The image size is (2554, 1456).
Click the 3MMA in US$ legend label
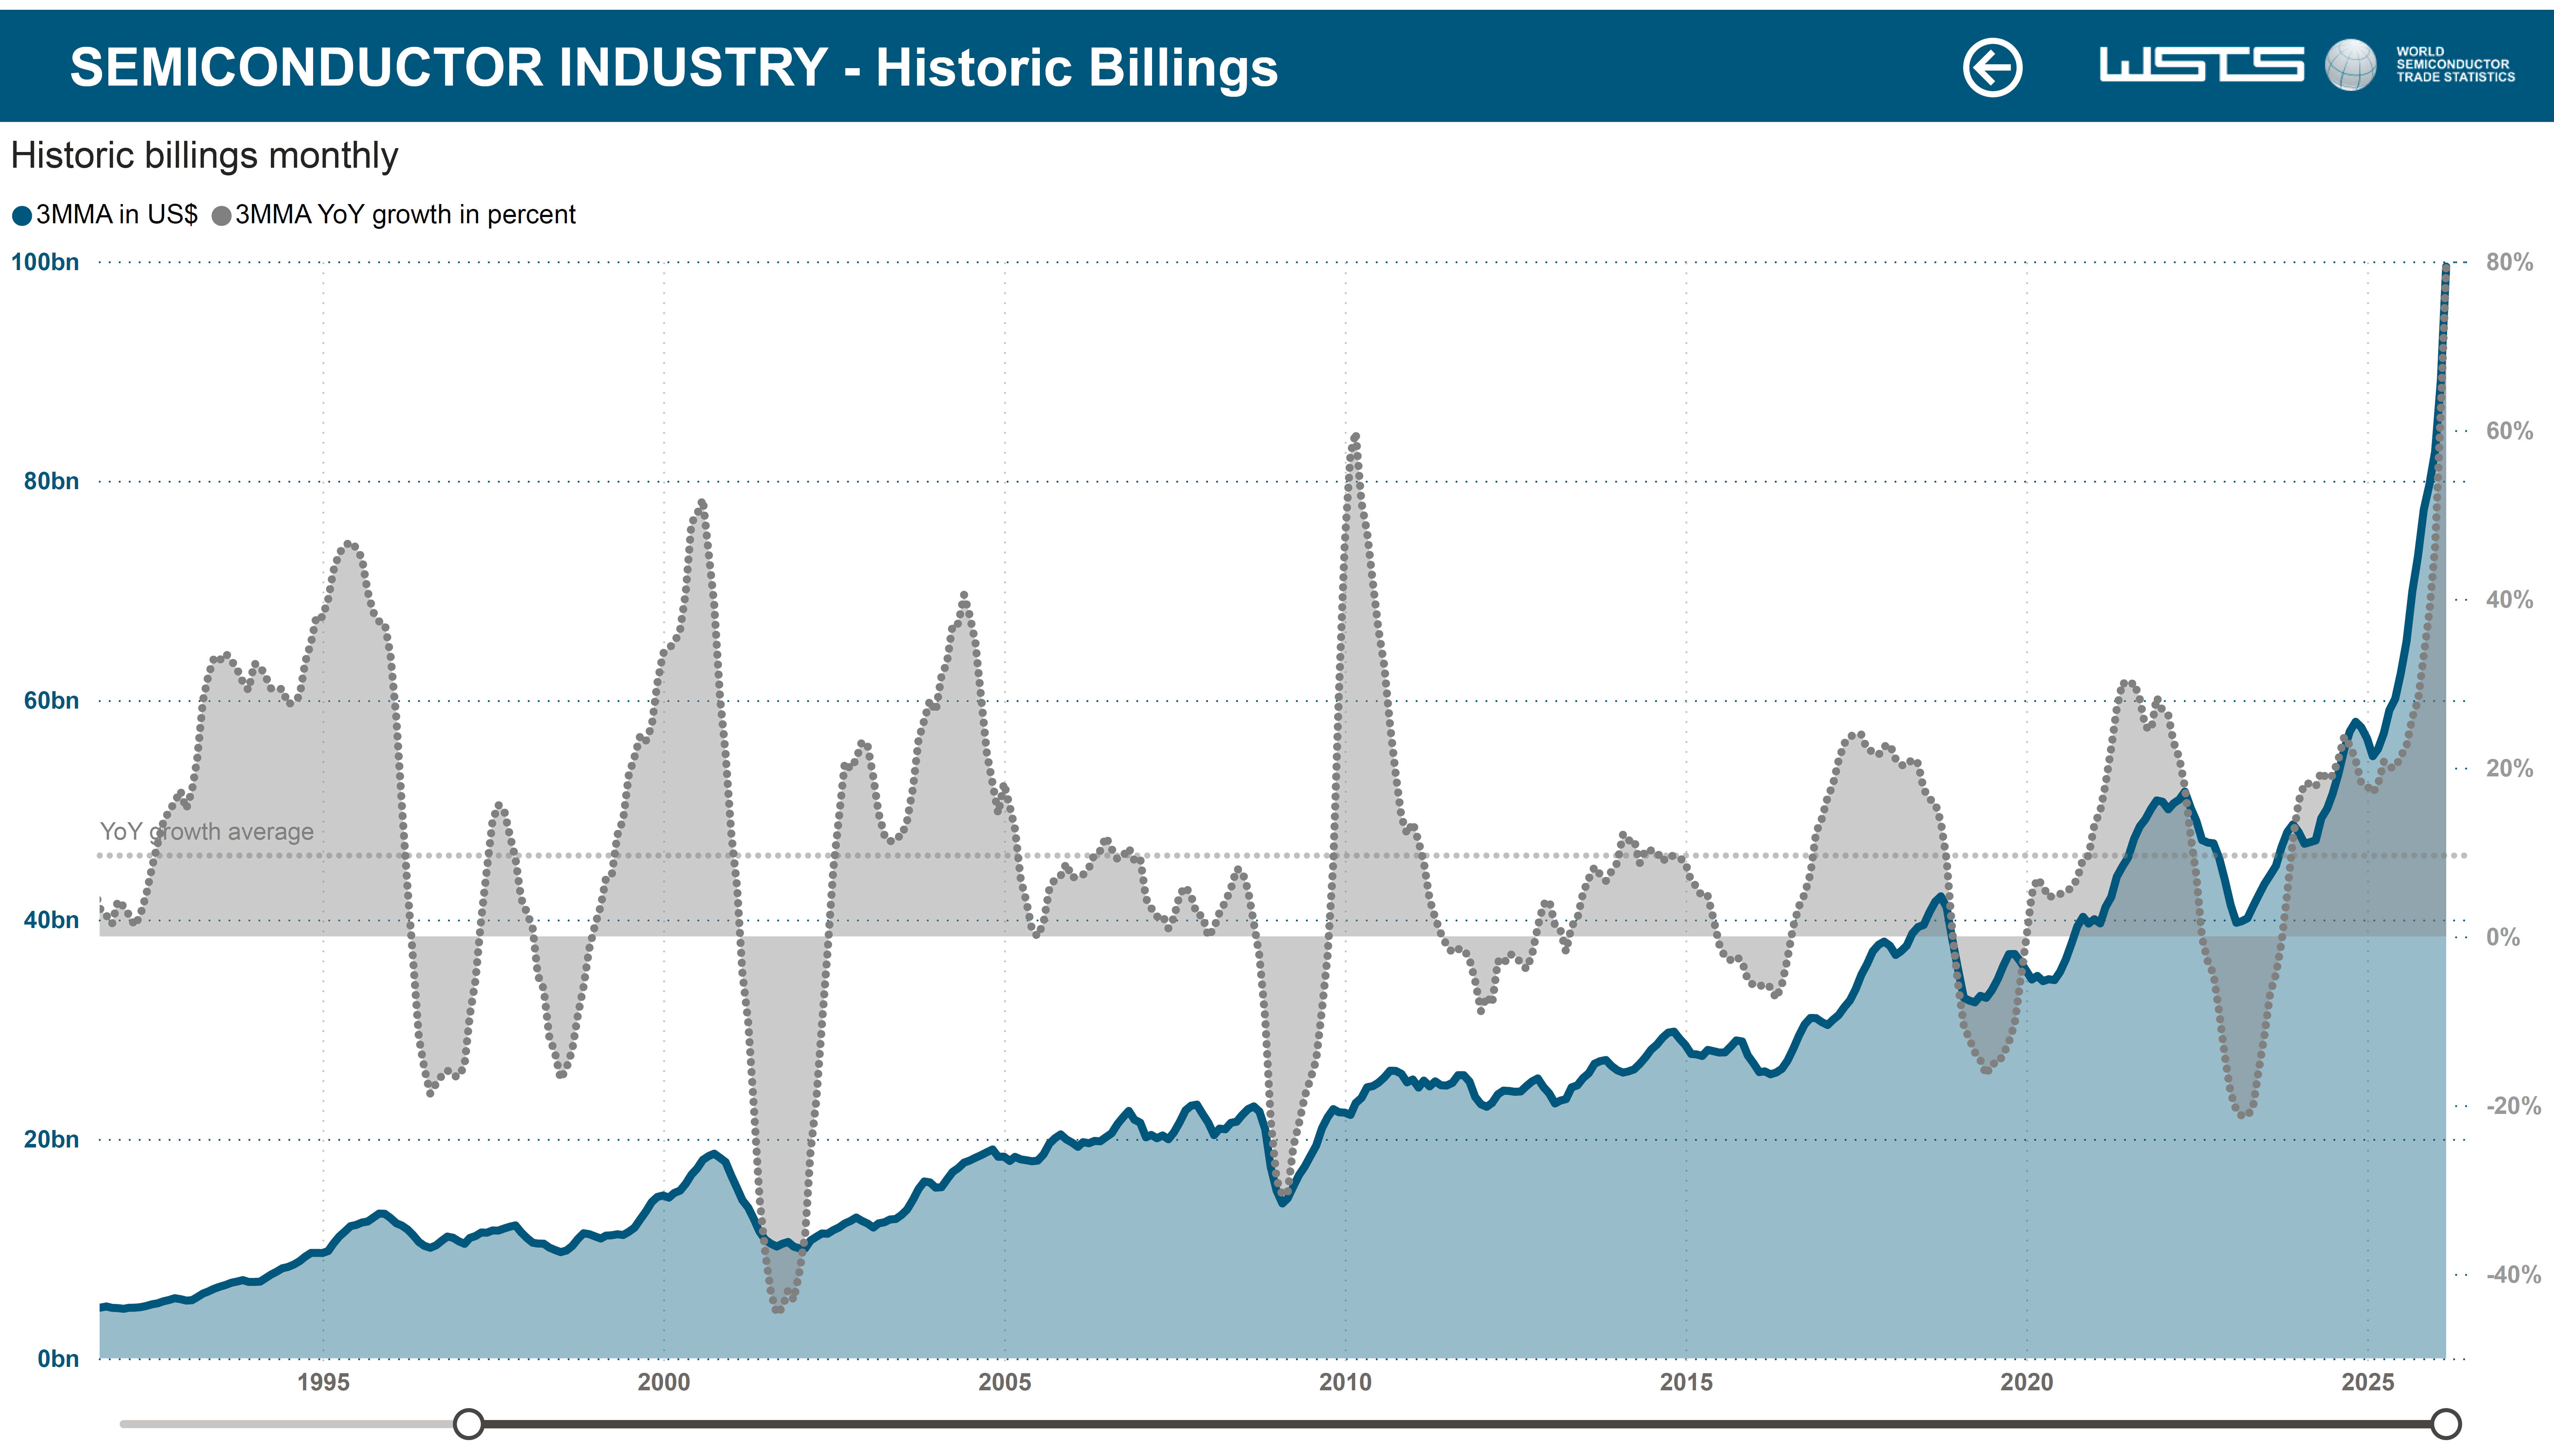[x=117, y=215]
